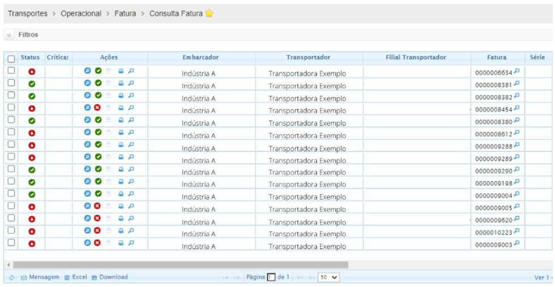The image size is (555, 287).
Task: Click the Mensagem button in footer
Action: pos(40,277)
